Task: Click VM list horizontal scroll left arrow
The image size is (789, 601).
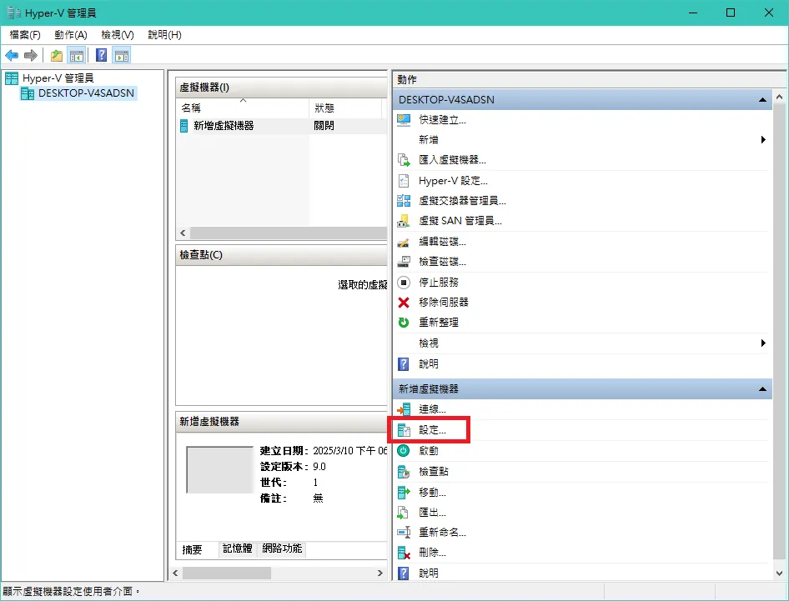Action: pos(183,233)
